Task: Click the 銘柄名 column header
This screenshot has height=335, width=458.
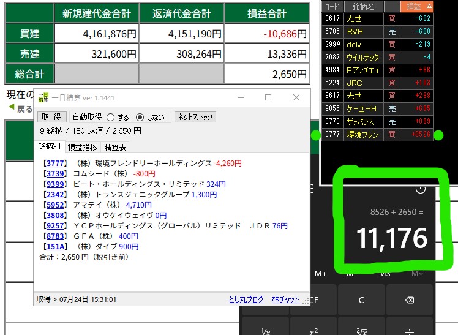Action: pos(364,6)
